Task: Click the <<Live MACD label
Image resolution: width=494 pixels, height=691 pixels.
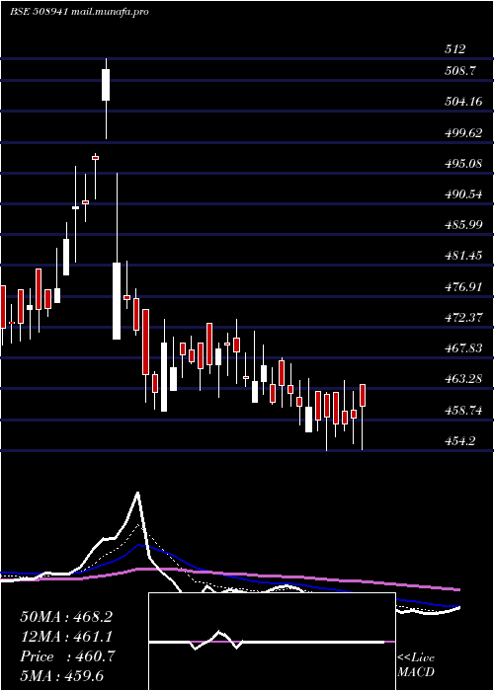Action: tap(416, 665)
